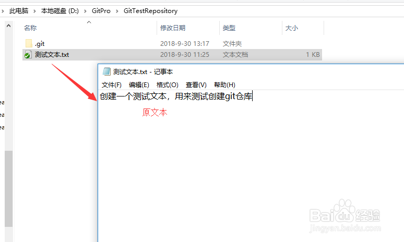Viewport: 404px width, 242px height.
Task: Open the 文件(F) menu in Notepad
Action: point(111,84)
